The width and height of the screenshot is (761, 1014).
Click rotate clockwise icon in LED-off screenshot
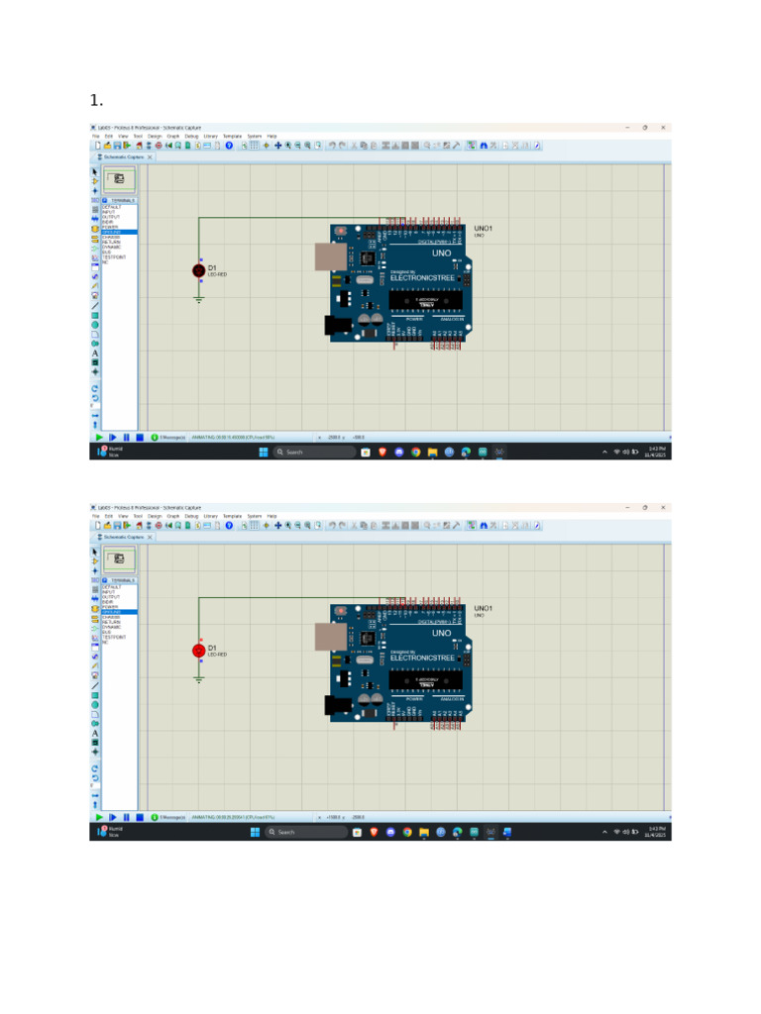tap(95, 388)
